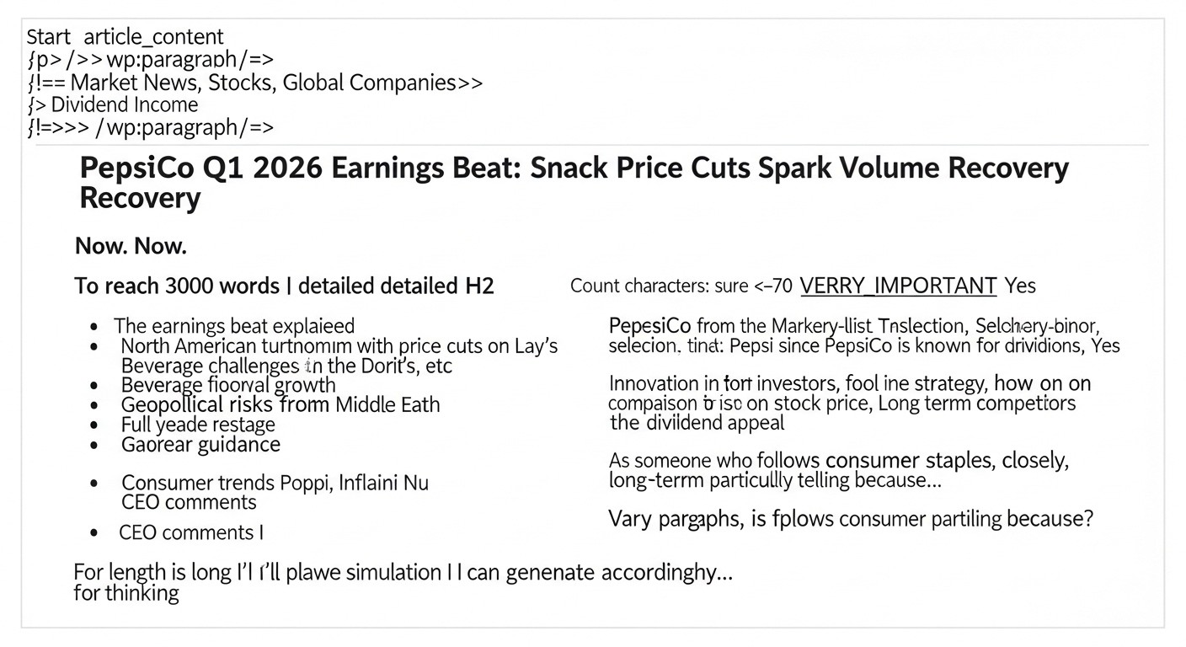
Task: Select "The earnings beat" bullet item
Action: (234, 326)
